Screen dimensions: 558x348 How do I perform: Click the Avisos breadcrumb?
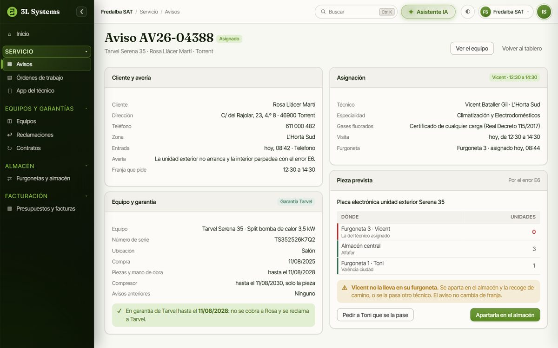tap(172, 12)
